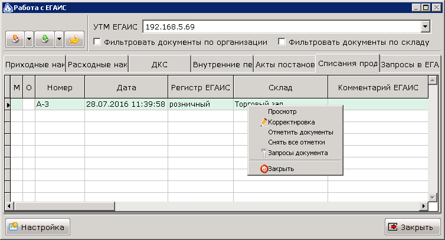Click the horizontal scrollbar left arrow
This screenshot has height=240, width=445.
pos(9,206)
